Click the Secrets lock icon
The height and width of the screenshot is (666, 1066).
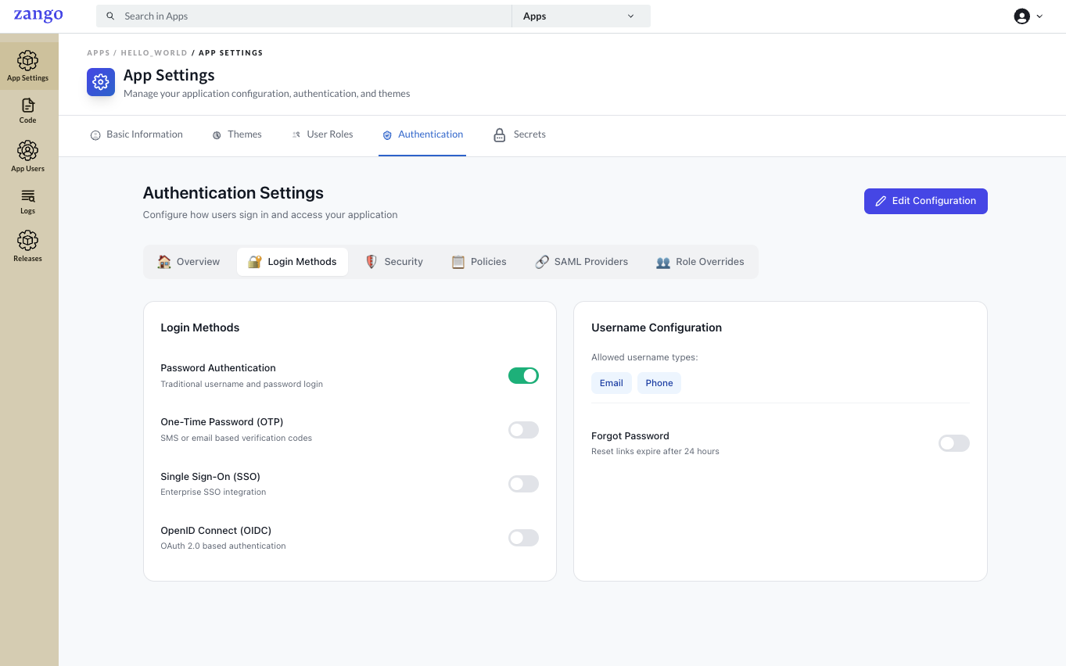[499, 134]
